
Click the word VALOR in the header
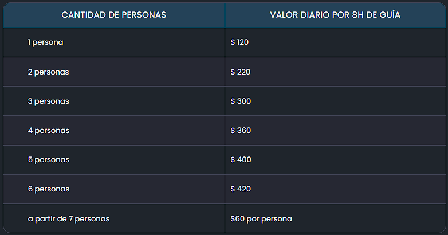point(284,15)
